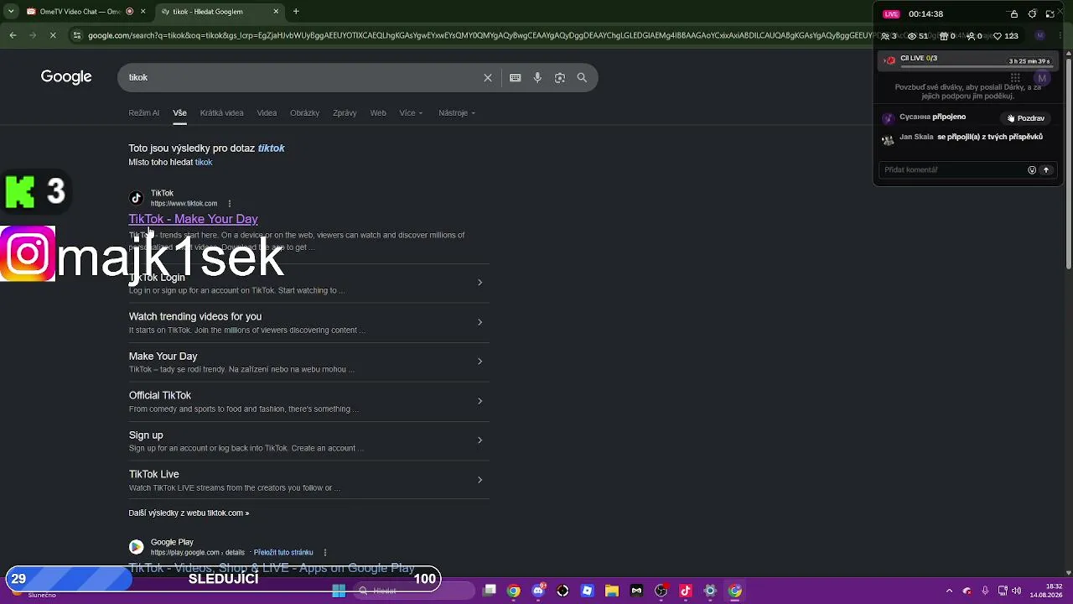Insert an emoji in the comment box
1073x604 pixels.
(x=1032, y=170)
